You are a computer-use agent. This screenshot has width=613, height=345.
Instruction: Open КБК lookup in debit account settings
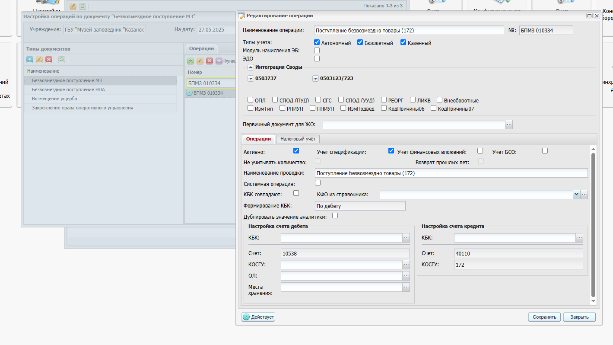pos(406,238)
